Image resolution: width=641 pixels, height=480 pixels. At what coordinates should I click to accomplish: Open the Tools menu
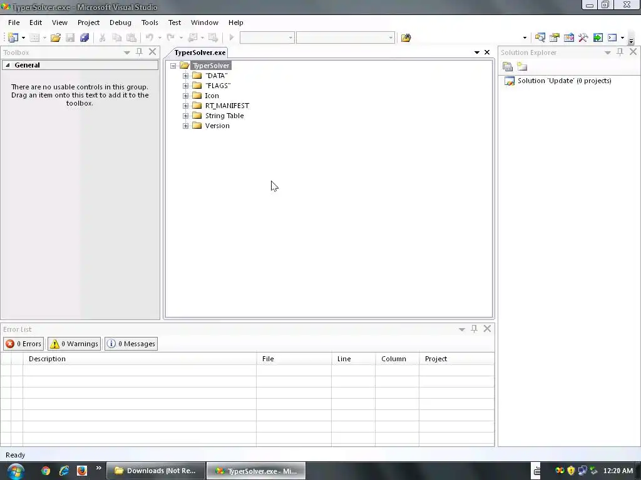[x=150, y=22]
